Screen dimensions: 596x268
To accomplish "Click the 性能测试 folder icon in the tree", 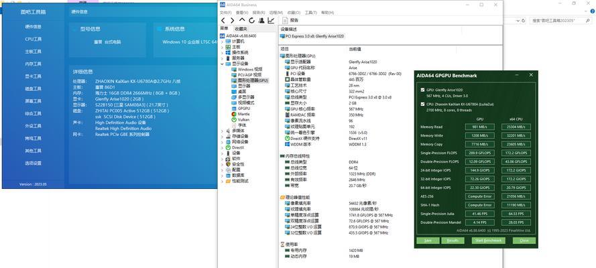I will click(228, 181).
